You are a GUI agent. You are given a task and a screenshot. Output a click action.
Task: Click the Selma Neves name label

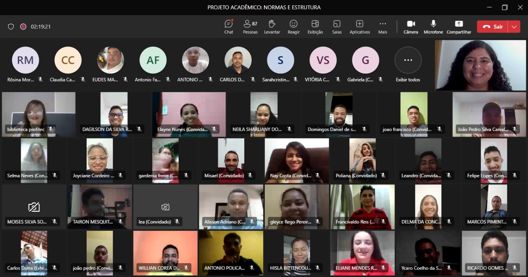coord(27,176)
